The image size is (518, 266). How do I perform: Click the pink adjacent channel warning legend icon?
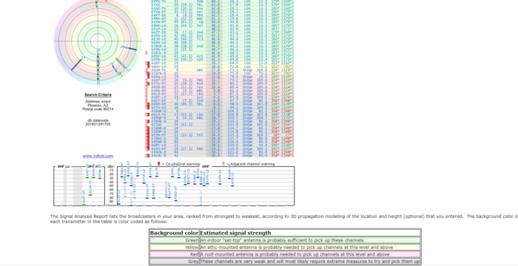(x=223, y=164)
